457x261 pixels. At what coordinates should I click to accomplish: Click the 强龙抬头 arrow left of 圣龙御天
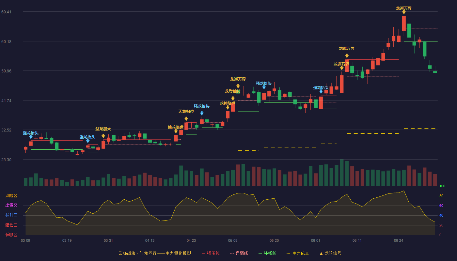click(87, 141)
